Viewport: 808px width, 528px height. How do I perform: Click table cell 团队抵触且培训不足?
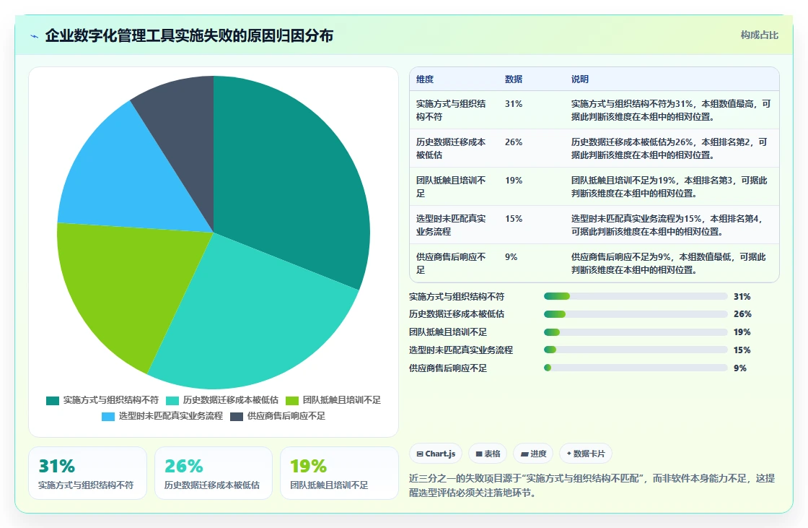[x=451, y=186]
